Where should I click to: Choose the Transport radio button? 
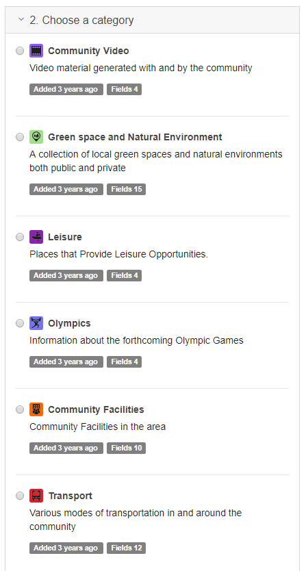click(20, 496)
